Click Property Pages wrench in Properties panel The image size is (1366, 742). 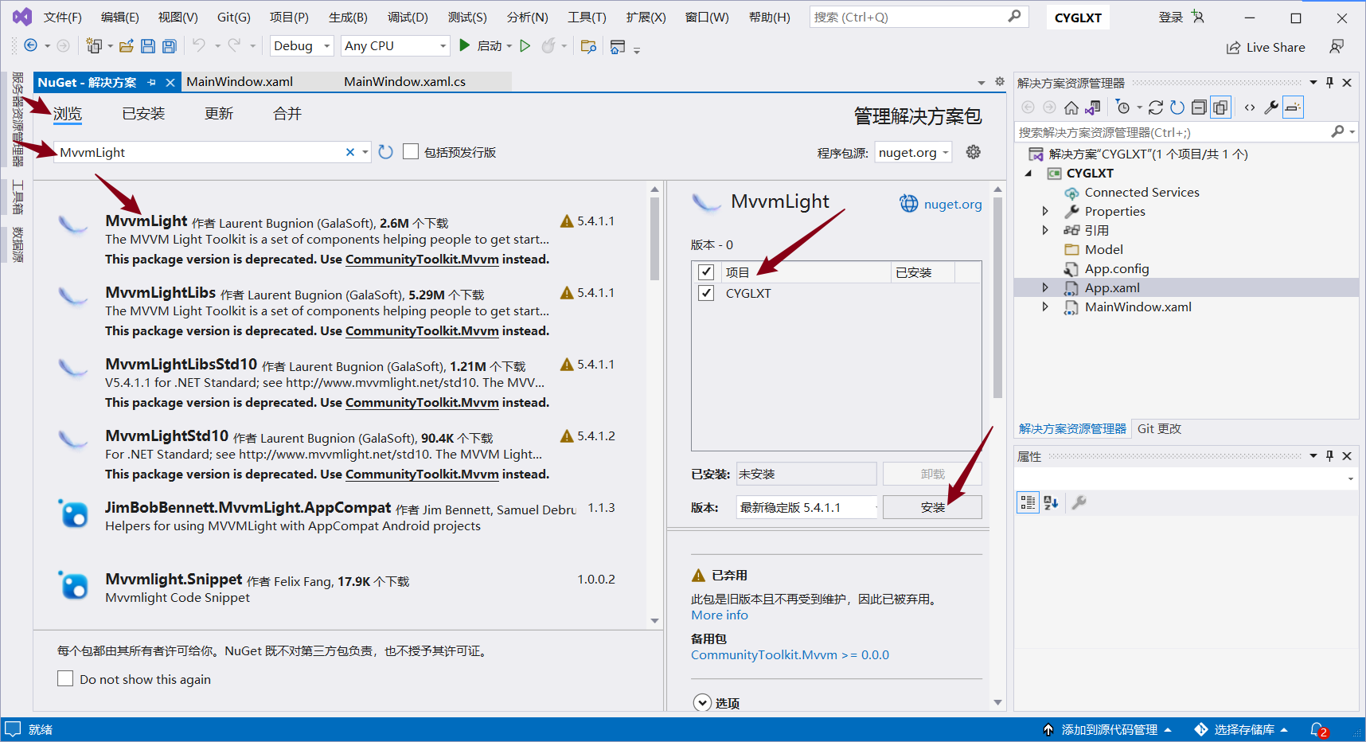pyautogui.click(x=1079, y=502)
